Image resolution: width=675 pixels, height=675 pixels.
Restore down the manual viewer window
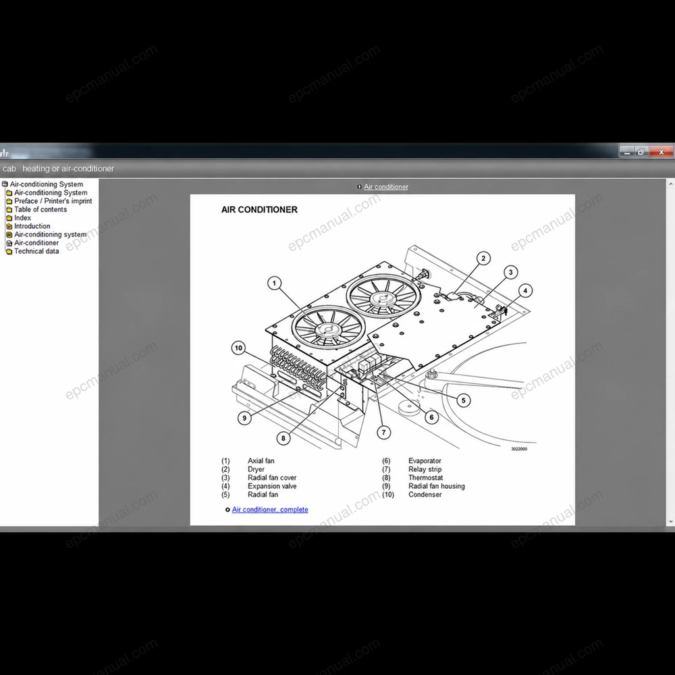[641, 152]
